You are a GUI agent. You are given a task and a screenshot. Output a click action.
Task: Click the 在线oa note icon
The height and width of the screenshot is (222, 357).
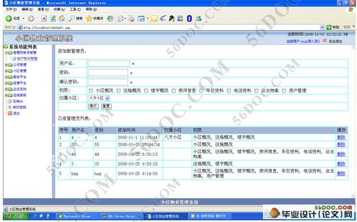[x=10, y=101]
